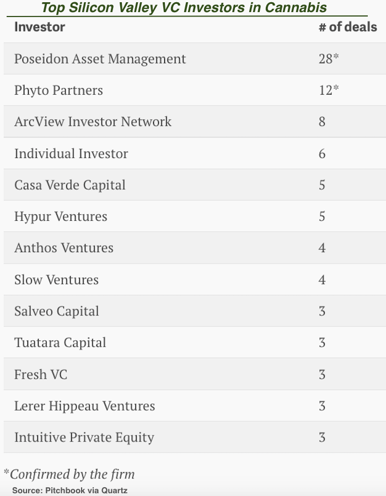Select the Fresh VC row

click(x=195, y=374)
